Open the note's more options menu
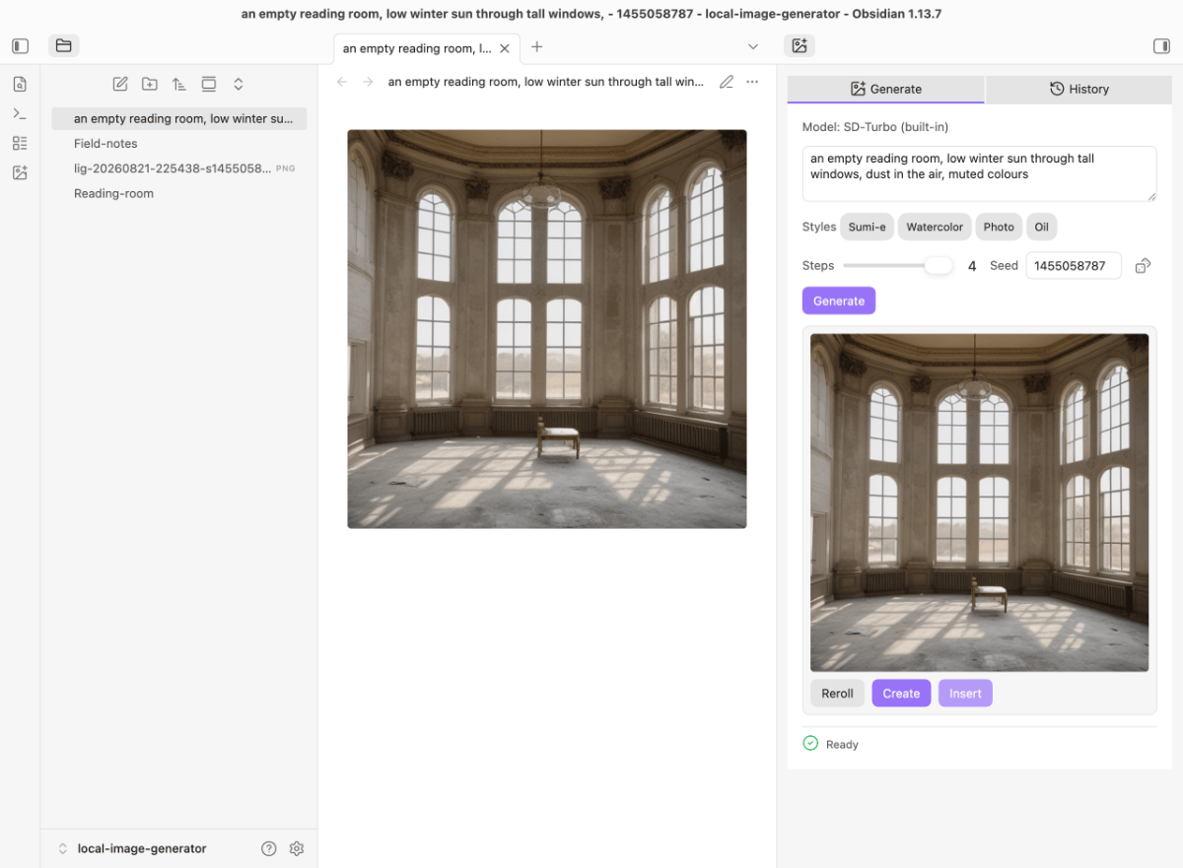 [753, 82]
